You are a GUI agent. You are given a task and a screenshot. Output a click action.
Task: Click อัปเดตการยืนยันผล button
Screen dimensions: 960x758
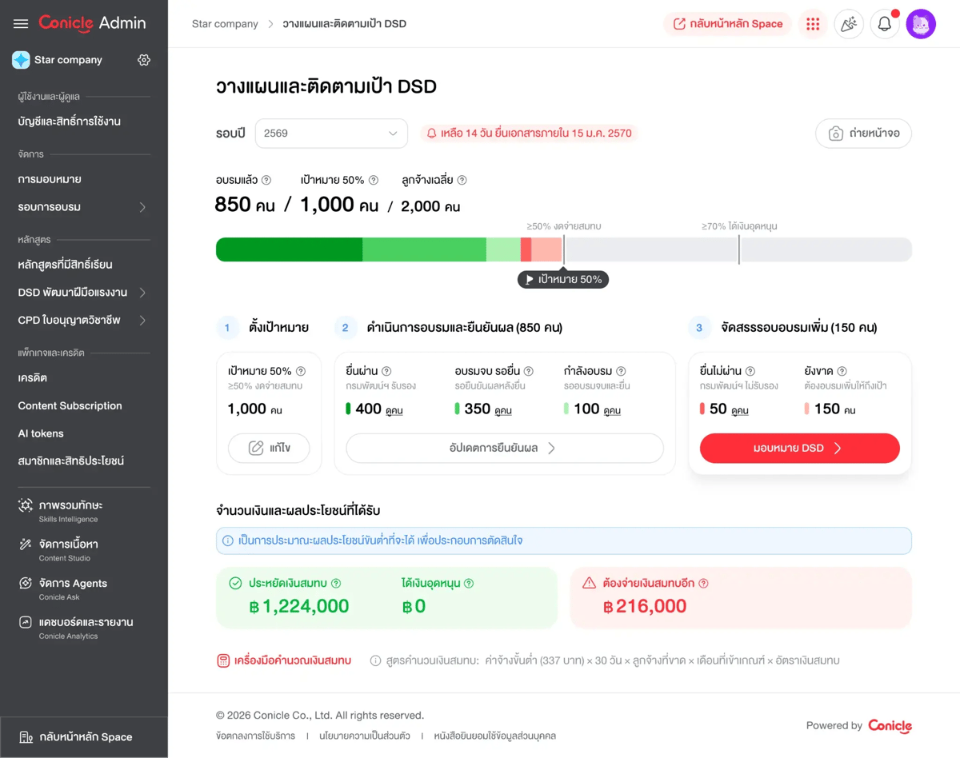(x=504, y=448)
